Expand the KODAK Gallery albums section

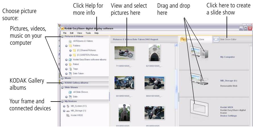tap(63, 83)
